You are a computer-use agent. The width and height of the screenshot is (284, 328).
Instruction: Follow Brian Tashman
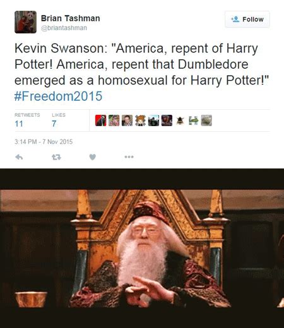pos(247,20)
